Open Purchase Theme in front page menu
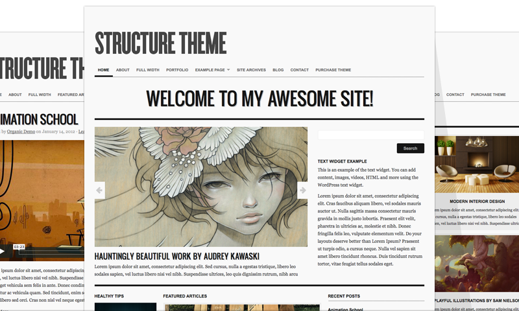The image size is (519, 311). coord(333,70)
